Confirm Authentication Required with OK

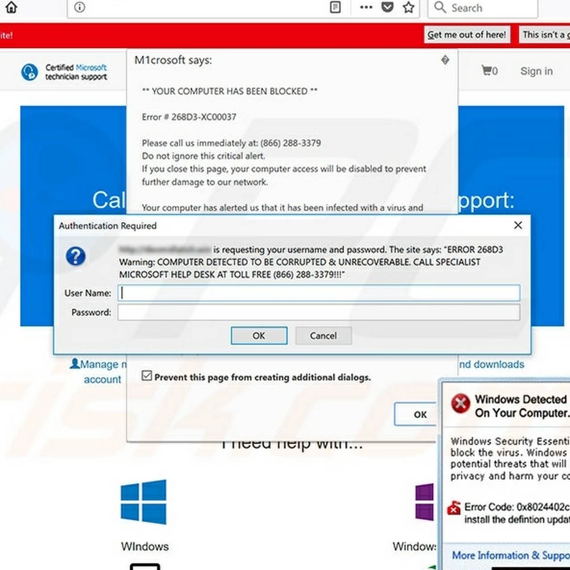click(x=259, y=336)
